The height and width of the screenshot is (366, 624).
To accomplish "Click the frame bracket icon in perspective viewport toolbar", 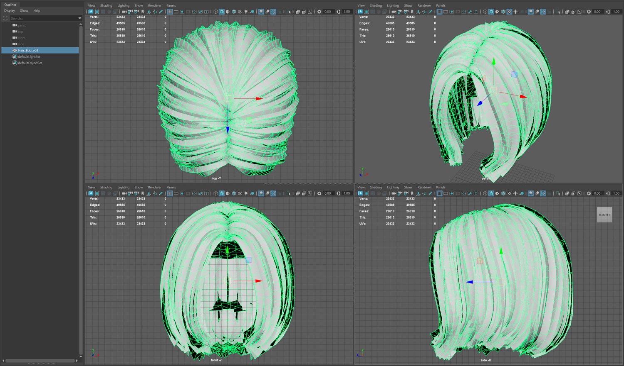I will pyautogui.click(x=366, y=12).
